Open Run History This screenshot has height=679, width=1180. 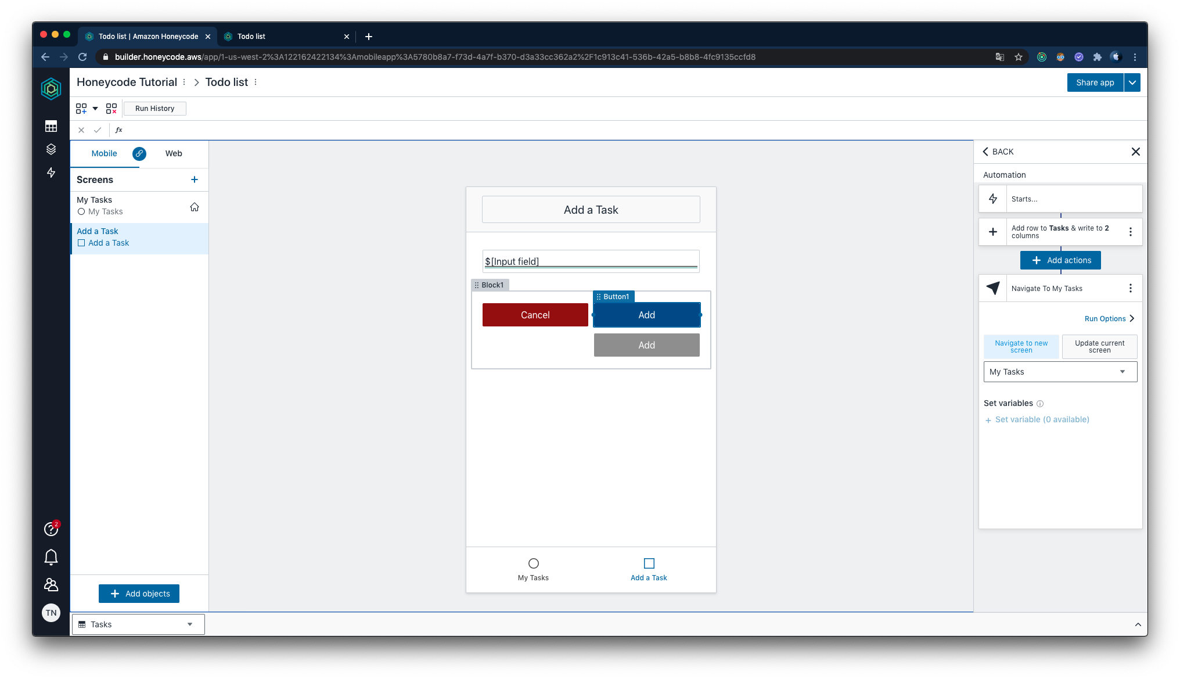coord(154,109)
